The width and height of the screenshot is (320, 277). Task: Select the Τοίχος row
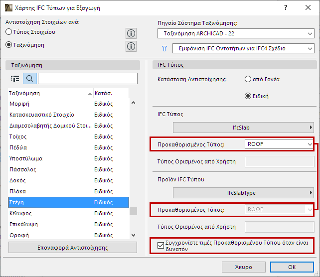[x=68, y=137]
